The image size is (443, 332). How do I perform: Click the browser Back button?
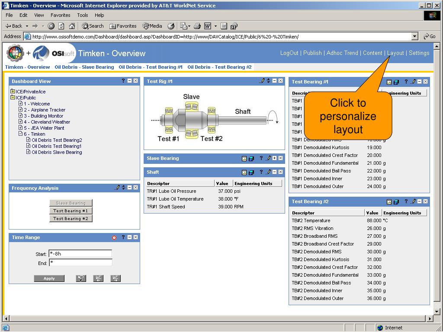(x=14, y=26)
